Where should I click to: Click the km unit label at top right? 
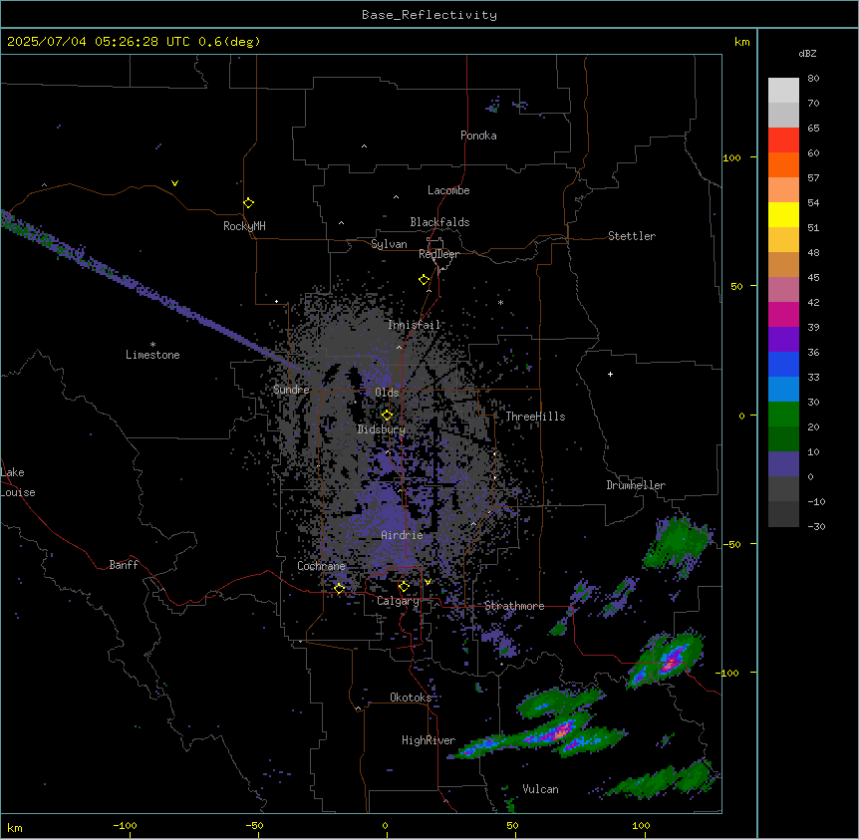[741, 42]
